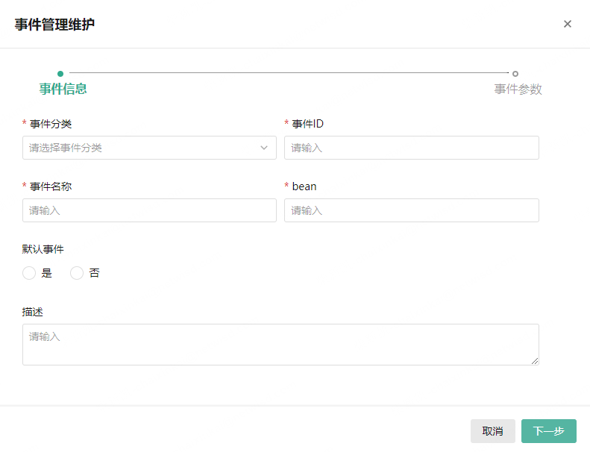Click the 事件参数 step circle indicator
The image size is (590, 452).
[x=515, y=73]
